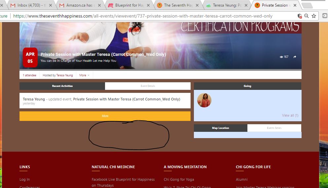Close the Amazon.ca tab

99,5
